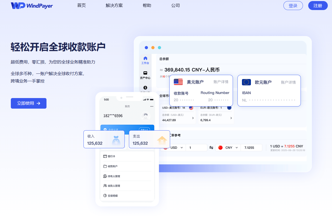Open the 帮助 menu item
Viewport: 332px width, 222px height.
[x=147, y=5]
